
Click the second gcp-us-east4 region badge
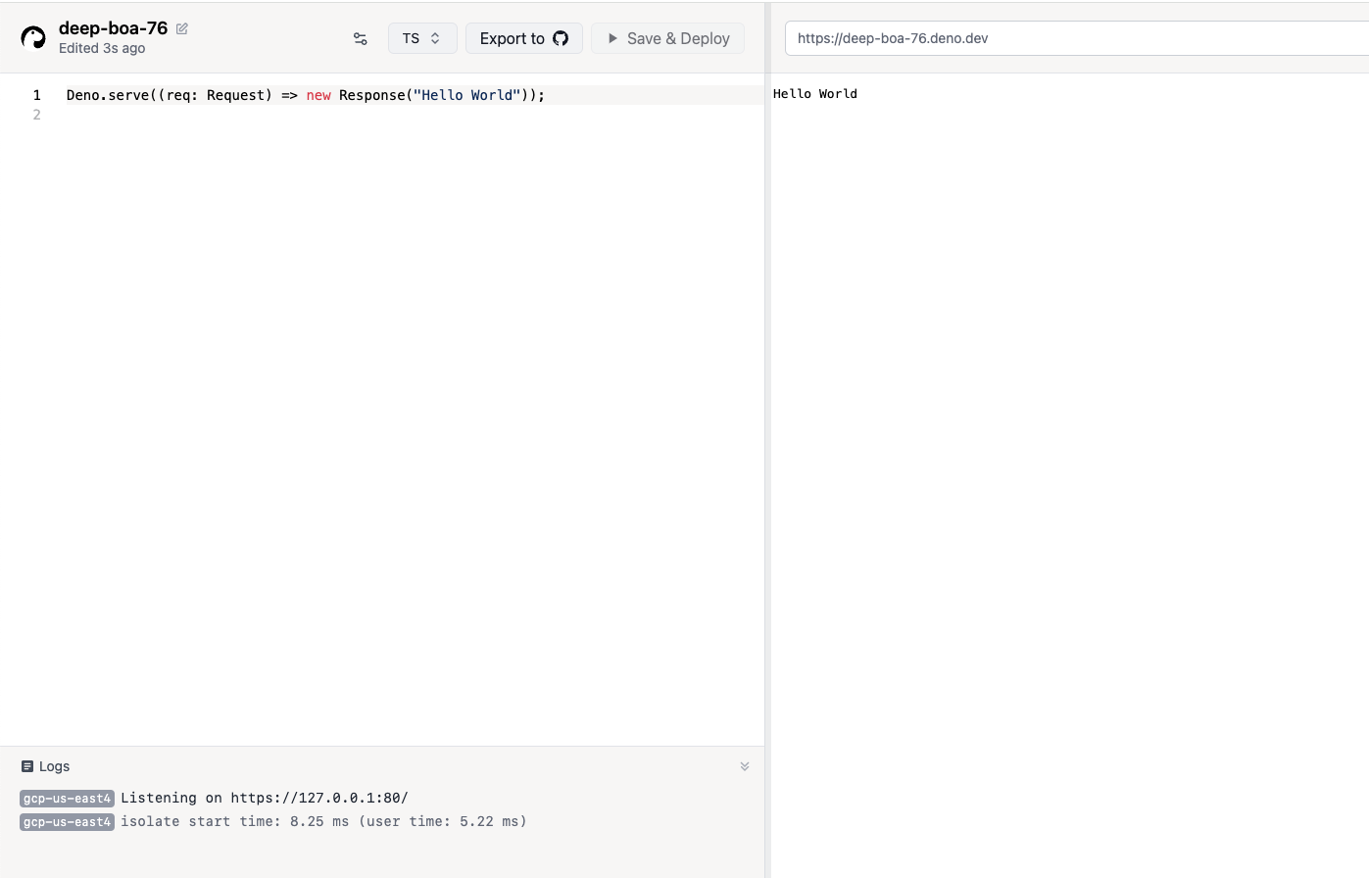67,822
